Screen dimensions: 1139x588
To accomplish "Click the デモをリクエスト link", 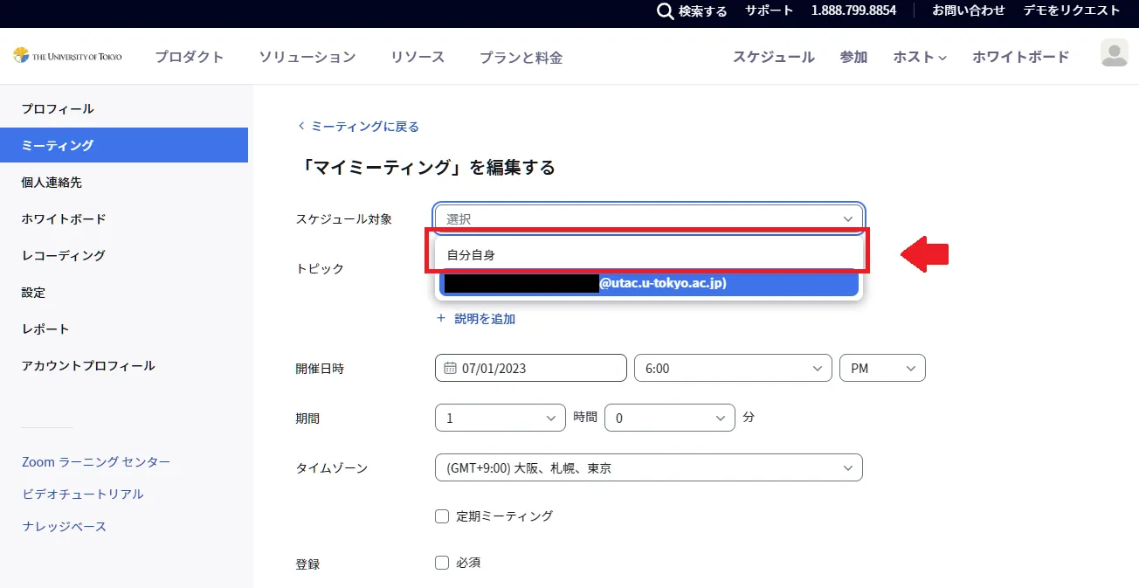I will (x=1071, y=10).
